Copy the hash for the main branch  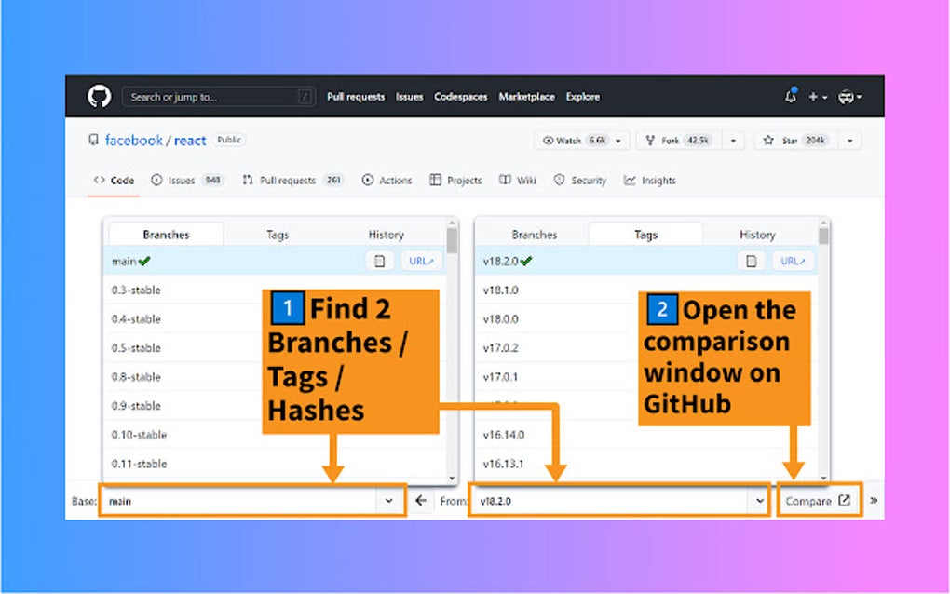379,261
